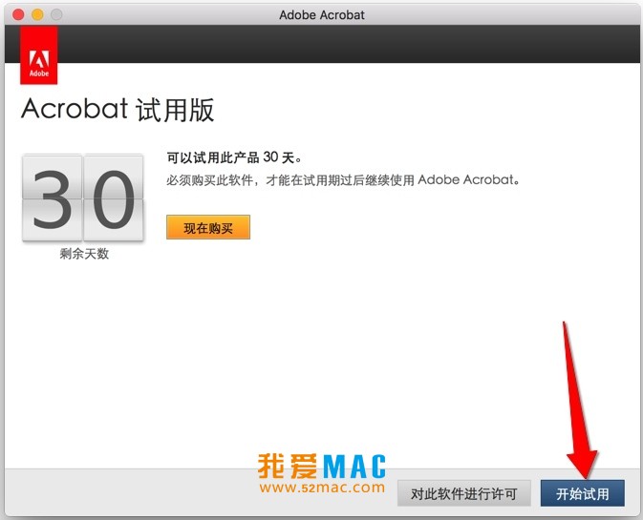
Task: Click the 剩余天数 label
Action: pos(84,254)
